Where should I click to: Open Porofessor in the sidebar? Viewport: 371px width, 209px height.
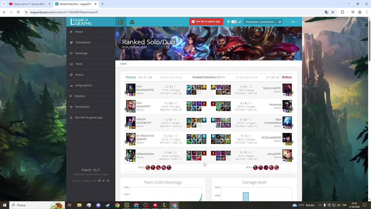[91, 107]
